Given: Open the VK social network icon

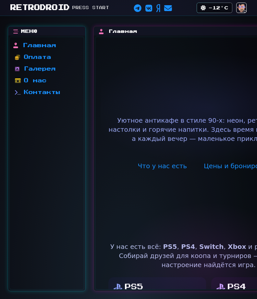Looking at the screenshot, I should point(149,8).
